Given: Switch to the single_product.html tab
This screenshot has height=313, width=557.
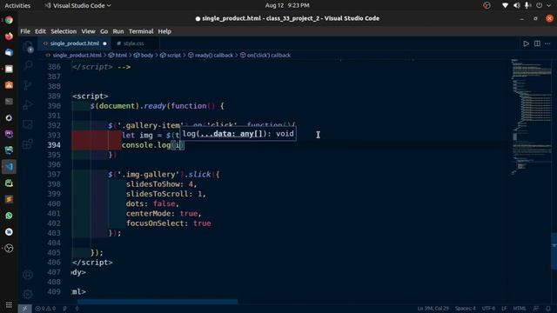Looking at the screenshot, I should 74,43.
